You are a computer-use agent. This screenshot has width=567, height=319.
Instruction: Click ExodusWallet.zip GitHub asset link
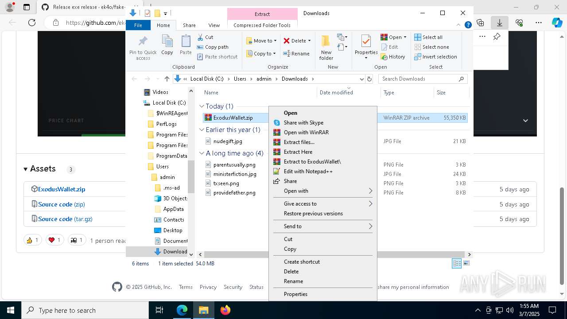point(62,189)
